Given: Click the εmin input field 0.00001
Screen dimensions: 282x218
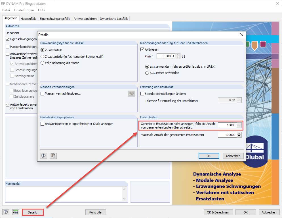Looking at the screenshot, I should [x=166, y=56].
